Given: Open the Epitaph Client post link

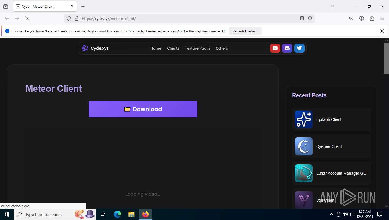Looking at the screenshot, I should coord(329,119).
